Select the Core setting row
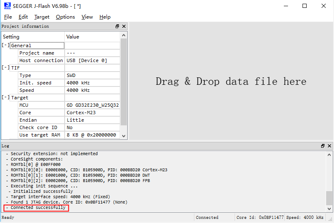Screen dimensions: 334x223 click(x=41, y=113)
